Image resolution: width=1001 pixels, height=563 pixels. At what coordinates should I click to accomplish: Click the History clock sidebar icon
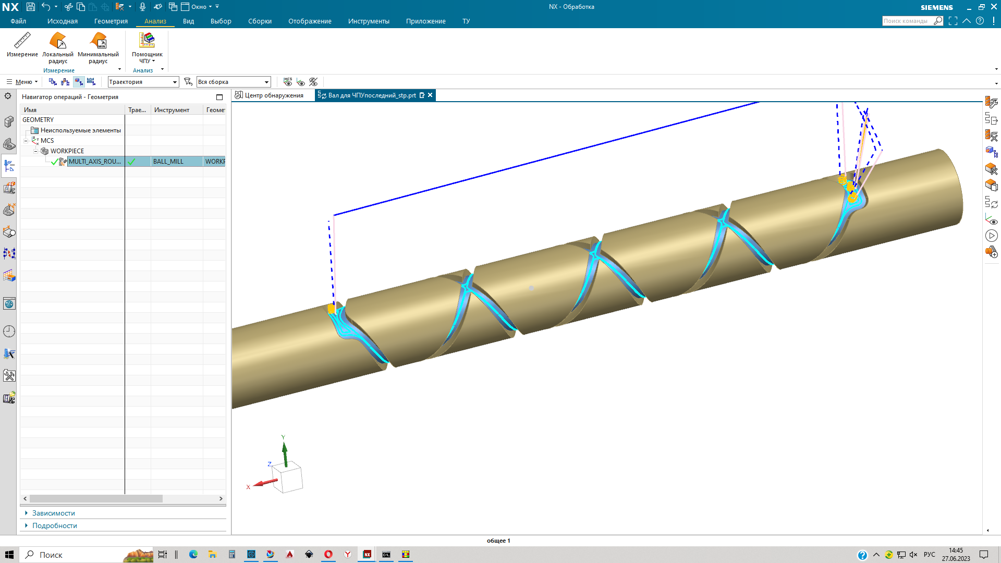click(9, 332)
